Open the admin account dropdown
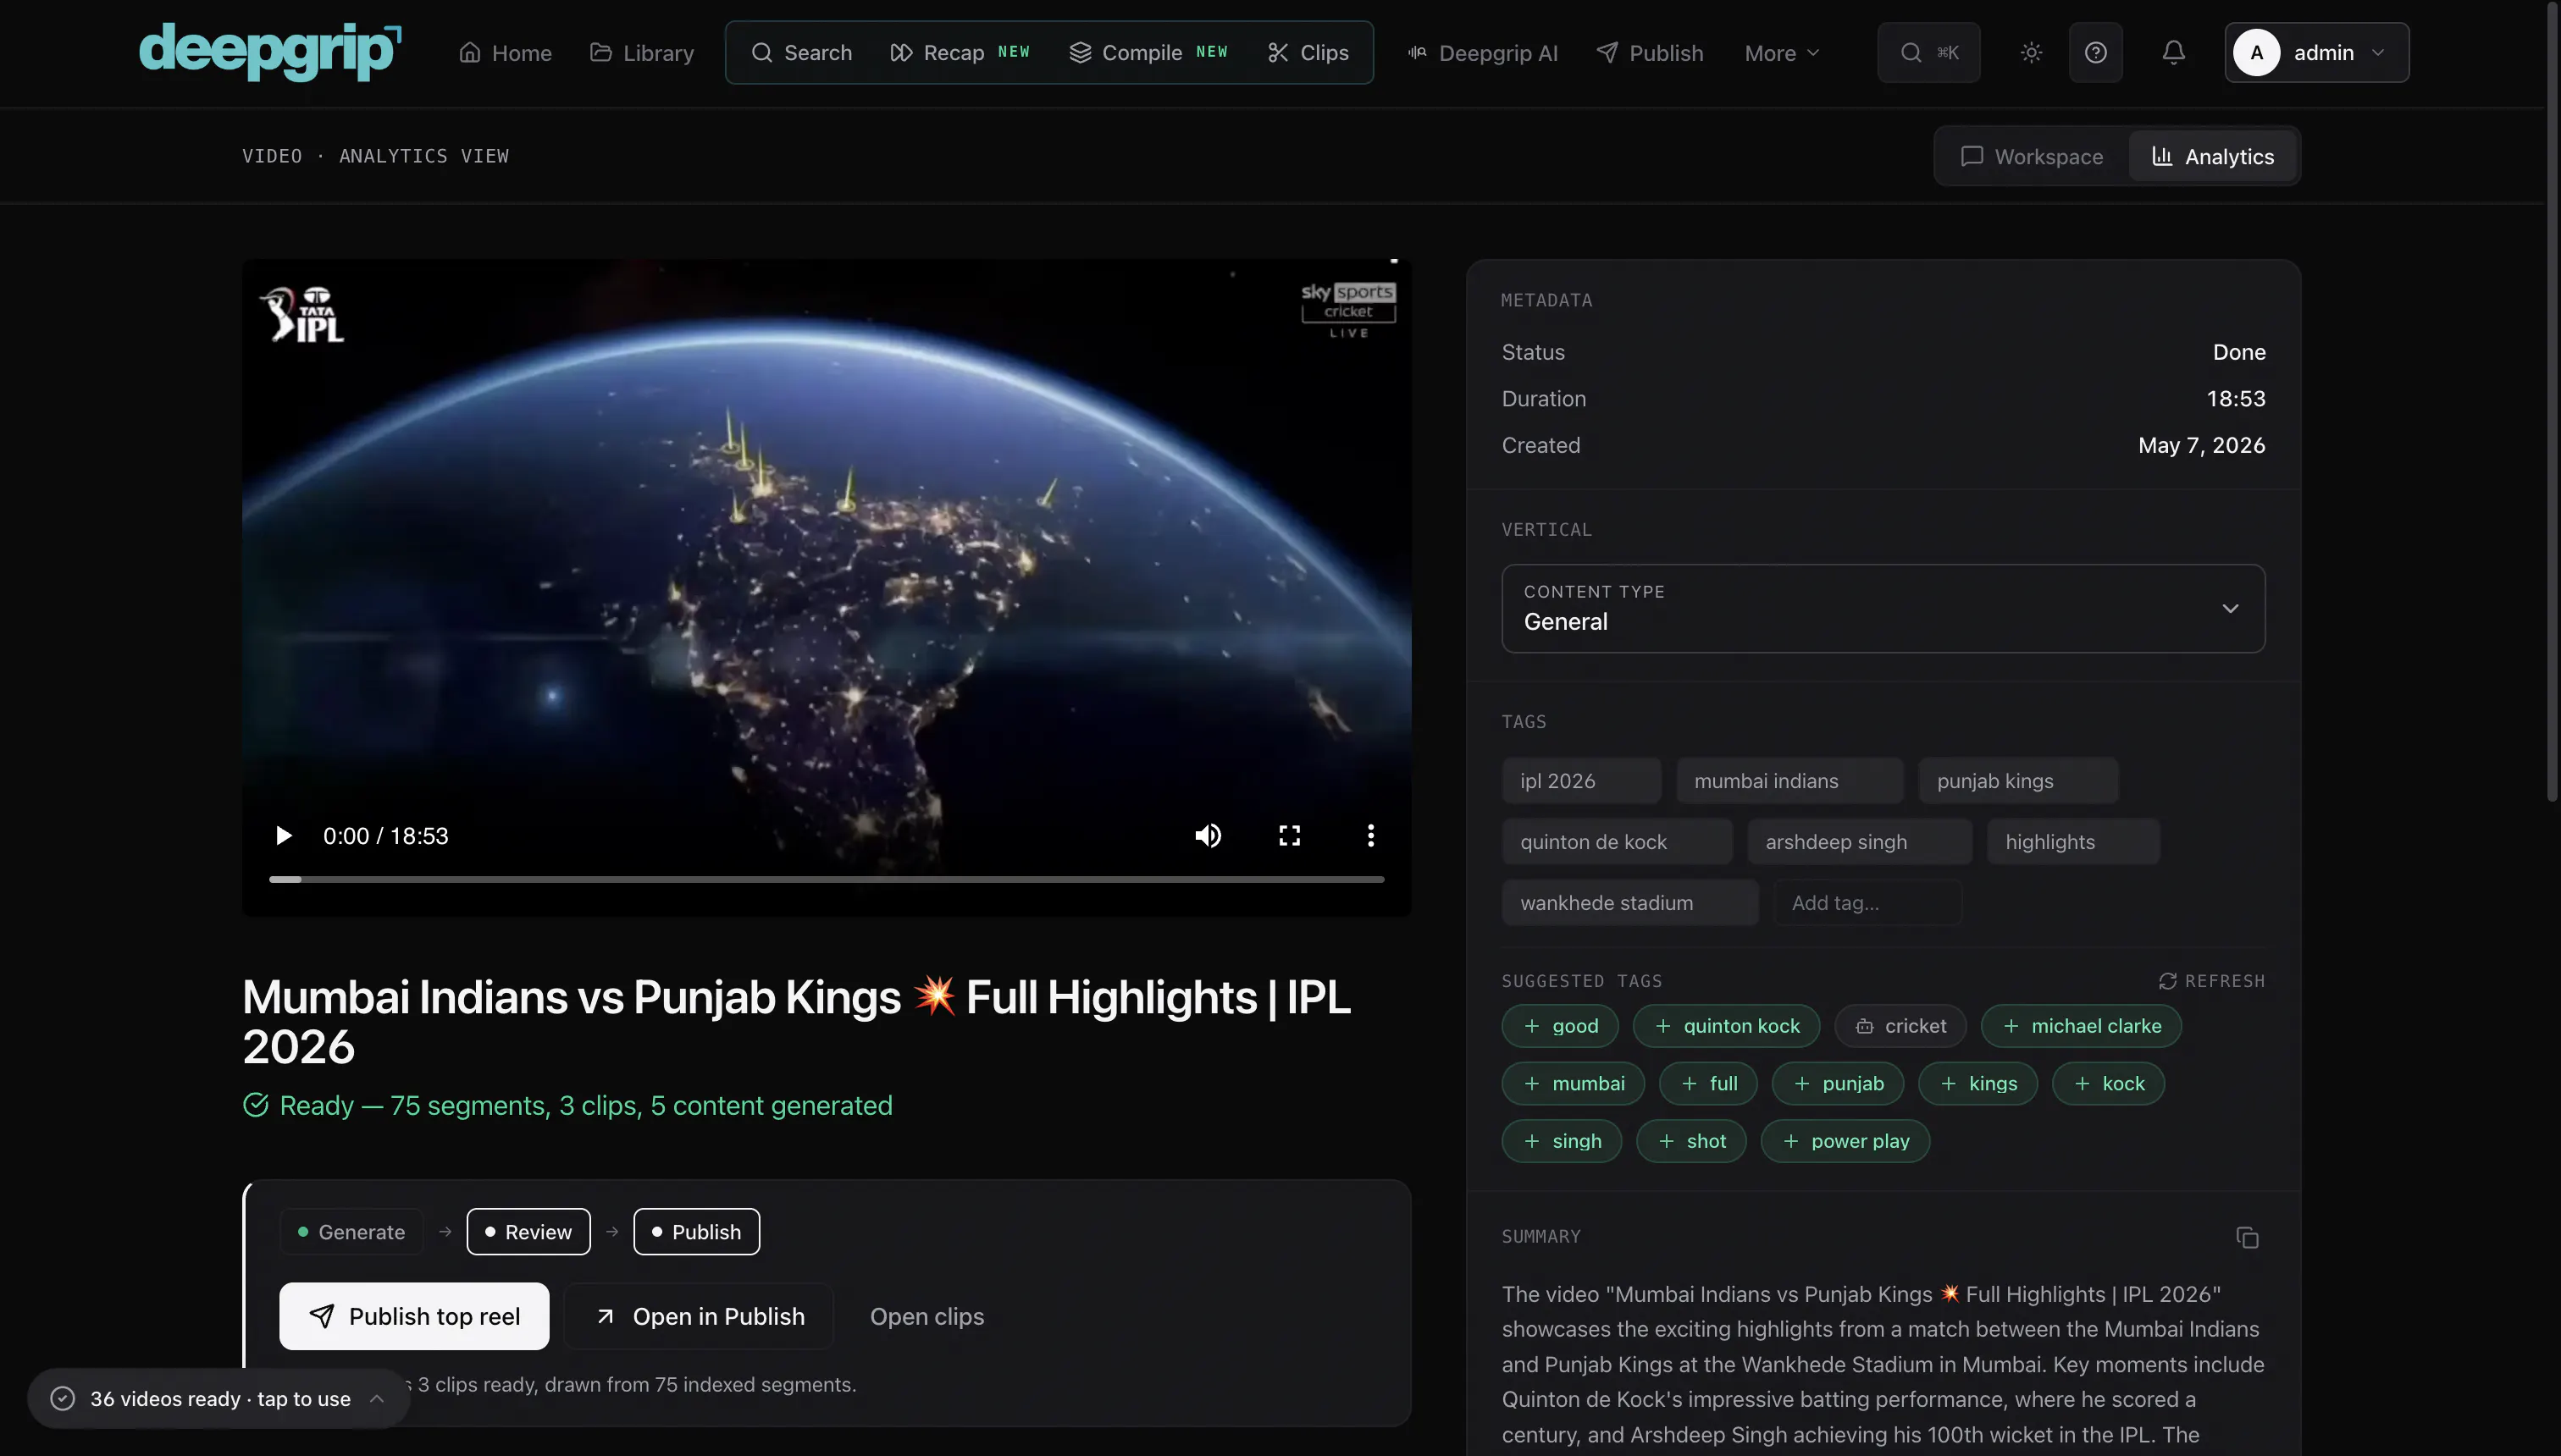This screenshot has height=1456, width=2561. pyautogui.click(x=2317, y=52)
